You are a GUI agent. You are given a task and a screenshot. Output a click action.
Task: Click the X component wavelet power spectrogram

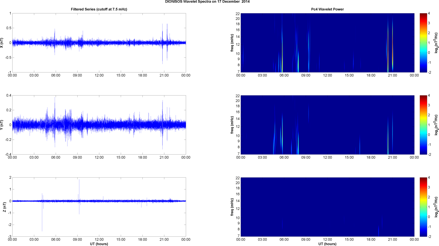[327, 43]
